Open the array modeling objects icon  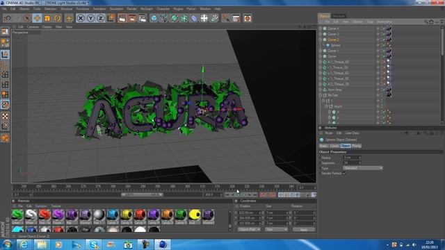184,19
